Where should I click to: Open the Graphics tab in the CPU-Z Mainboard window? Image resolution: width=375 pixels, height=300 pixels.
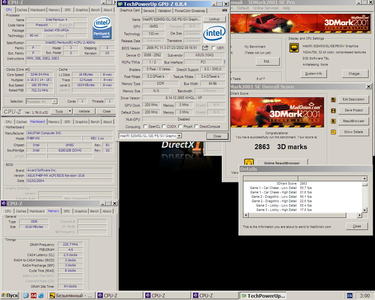(81, 122)
